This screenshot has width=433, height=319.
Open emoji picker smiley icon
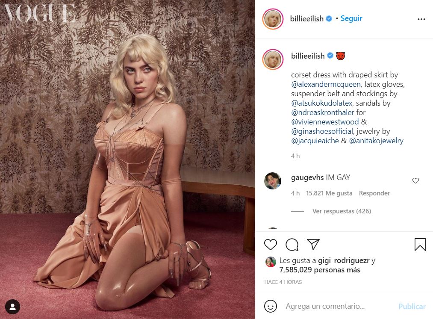[270, 306]
